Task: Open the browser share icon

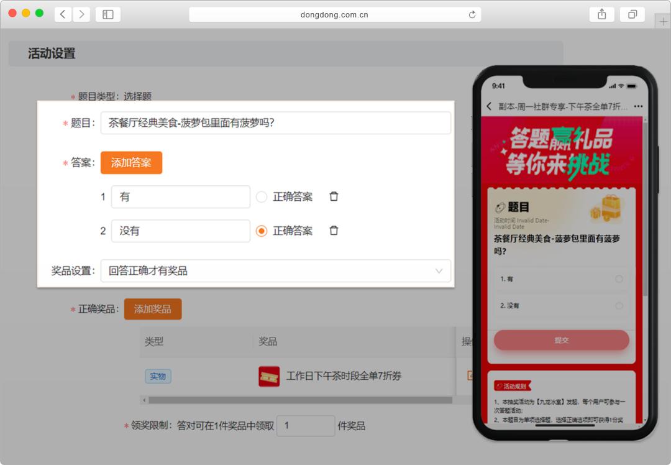Action: click(601, 14)
